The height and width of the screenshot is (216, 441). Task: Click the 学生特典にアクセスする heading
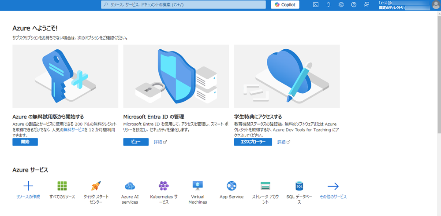[258, 117]
